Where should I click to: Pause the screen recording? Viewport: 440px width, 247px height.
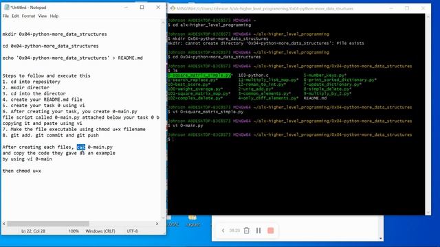258,231
